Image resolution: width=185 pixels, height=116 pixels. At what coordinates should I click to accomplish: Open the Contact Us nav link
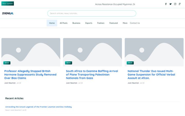click(x=135, y=23)
